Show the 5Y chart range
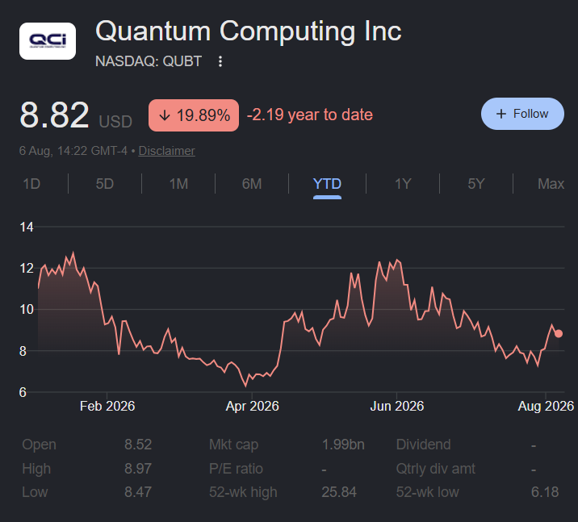 click(x=476, y=184)
